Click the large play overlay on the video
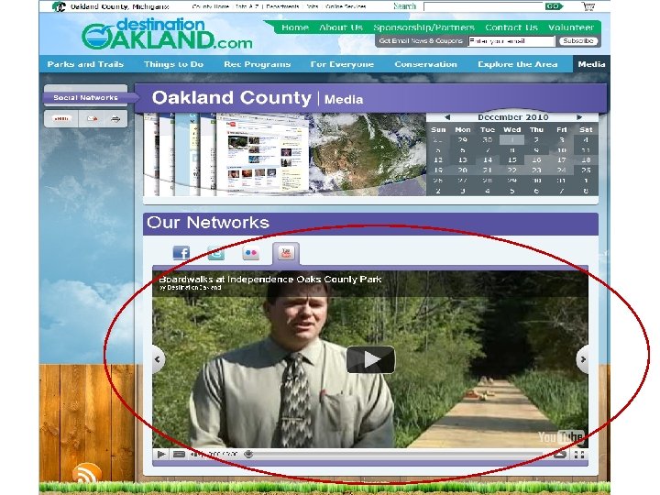This screenshot has width=660, height=495. click(370, 359)
